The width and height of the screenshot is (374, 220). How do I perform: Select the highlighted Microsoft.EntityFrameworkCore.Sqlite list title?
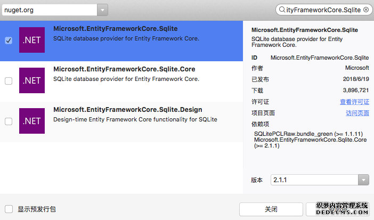(116, 29)
